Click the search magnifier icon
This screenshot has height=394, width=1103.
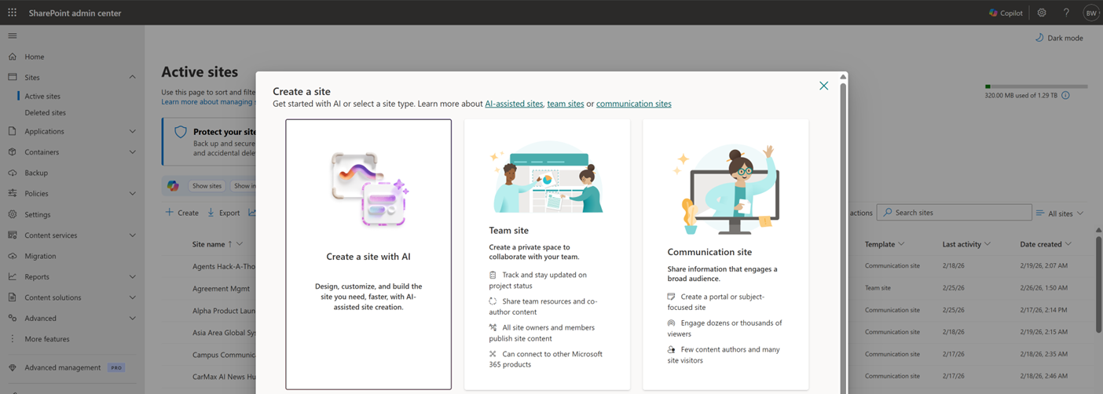coord(886,213)
